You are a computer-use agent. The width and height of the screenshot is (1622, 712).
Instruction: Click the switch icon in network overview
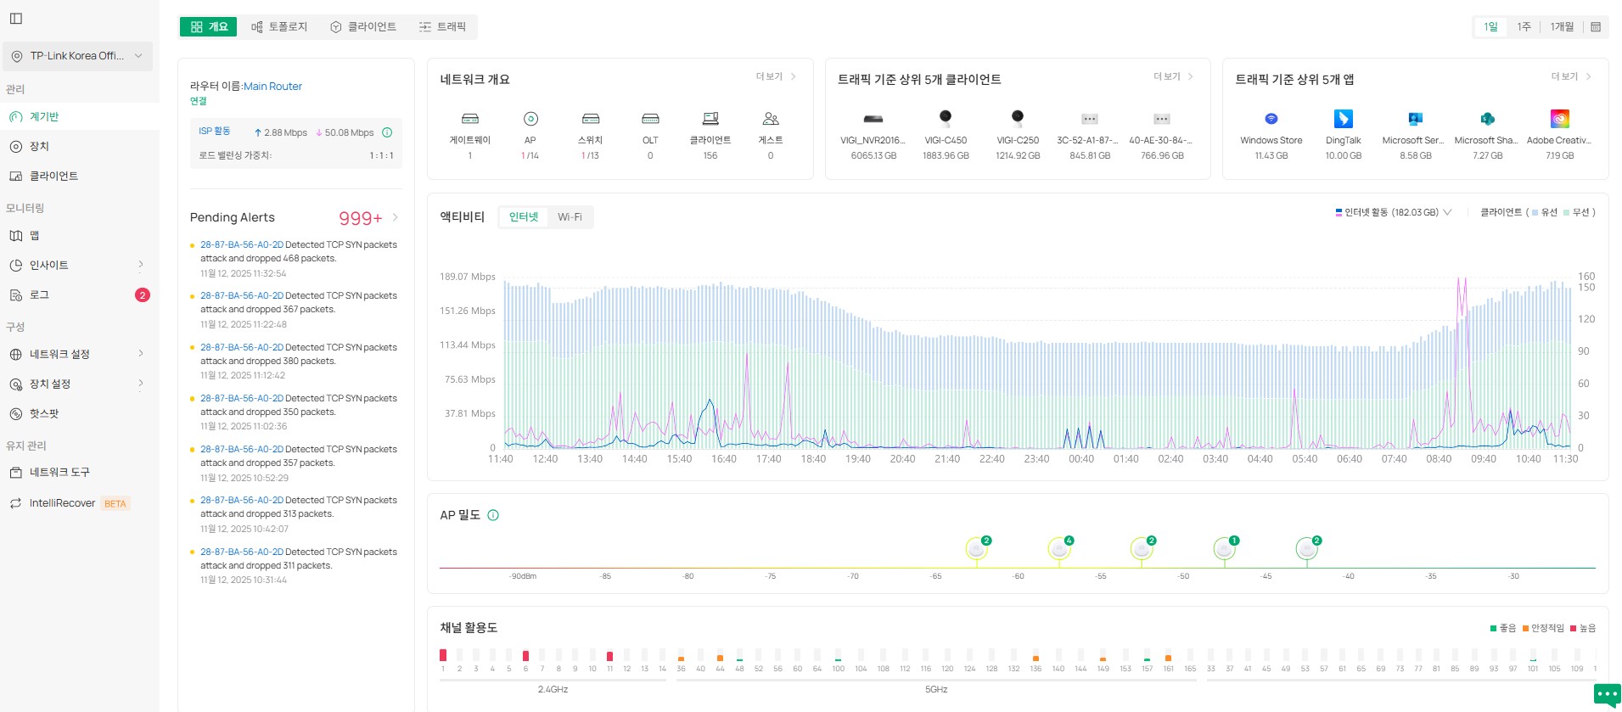click(591, 119)
